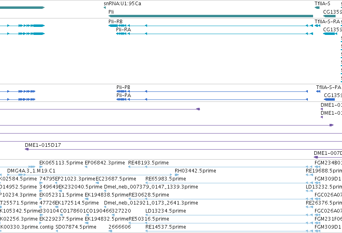Screen dimensions: 342x233
Task: Click the Pli-PA protein label
Action: coord(124,95)
